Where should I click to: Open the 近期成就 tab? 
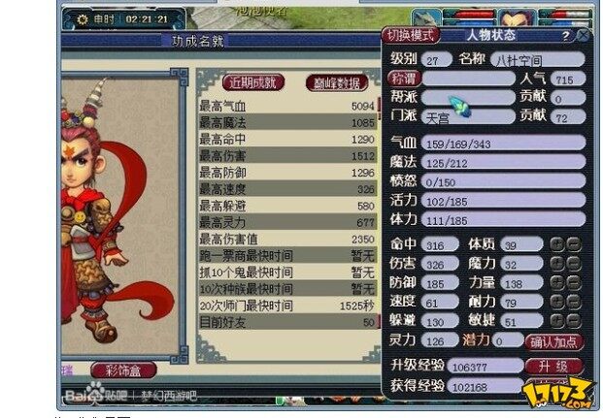(253, 82)
